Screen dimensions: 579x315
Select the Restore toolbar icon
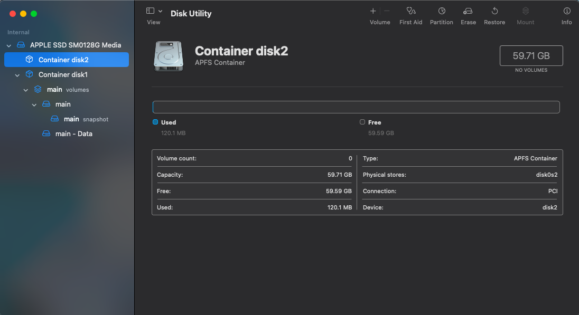tap(494, 13)
